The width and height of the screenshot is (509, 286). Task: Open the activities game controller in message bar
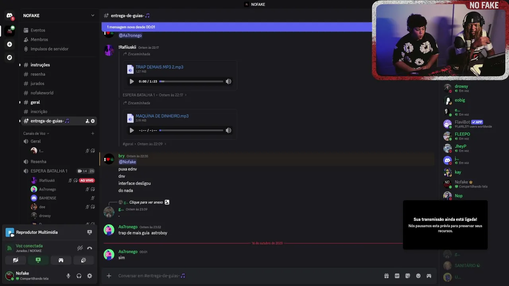tap(429, 276)
